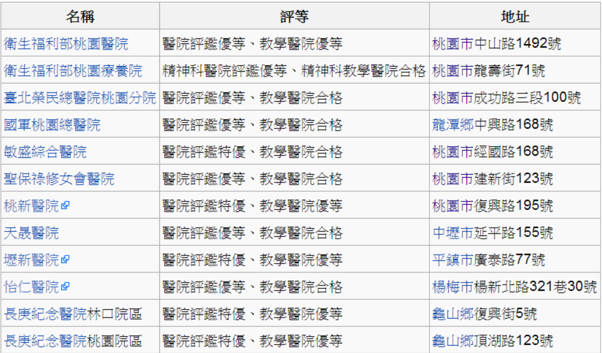This screenshot has height=353, width=602.
Task: Open 長庚紀念醫院 link in the 林口院區 row
Action: click(x=45, y=314)
